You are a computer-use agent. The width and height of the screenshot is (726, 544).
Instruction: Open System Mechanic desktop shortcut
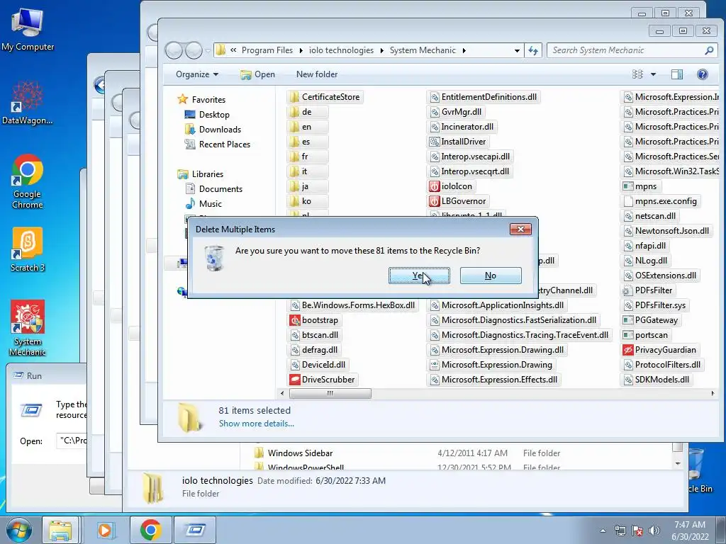coord(28,328)
